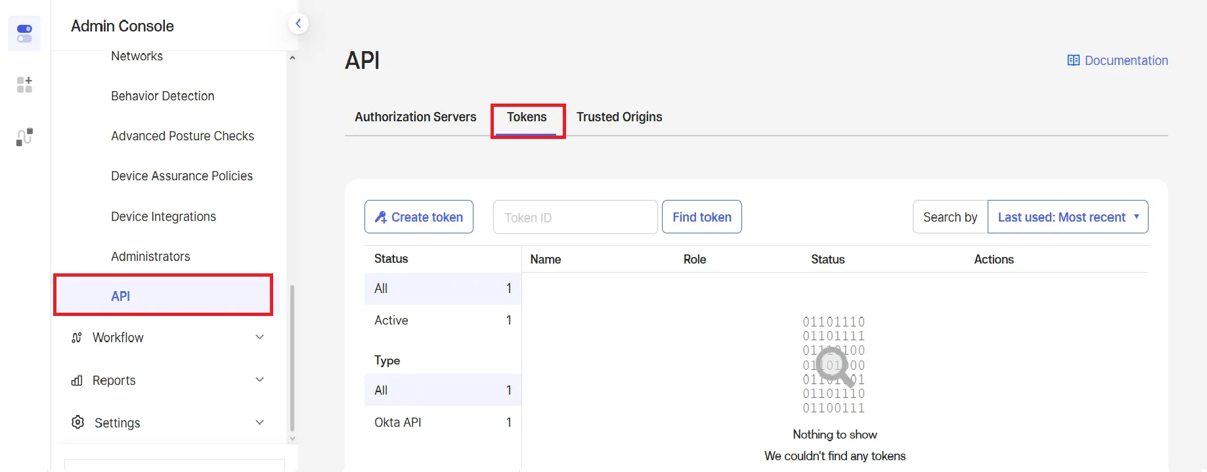Filter by Okta API type row

coord(443,422)
